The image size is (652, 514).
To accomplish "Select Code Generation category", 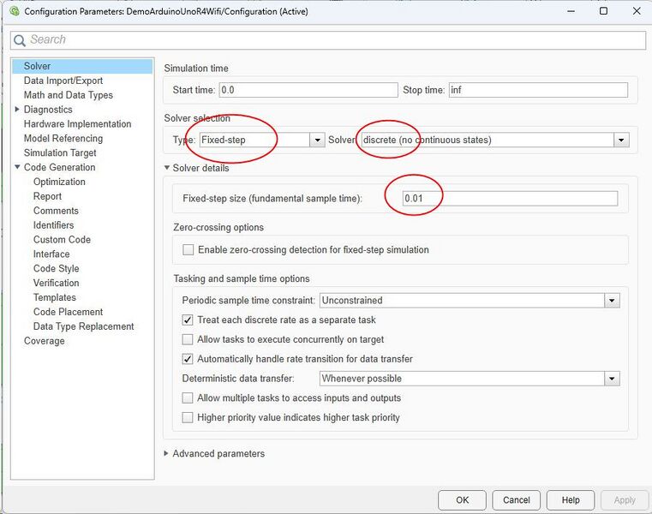I will (59, 167).
